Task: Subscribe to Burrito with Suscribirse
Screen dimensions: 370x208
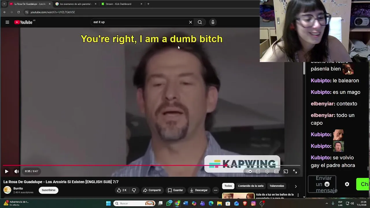Action: pos(49,190)
